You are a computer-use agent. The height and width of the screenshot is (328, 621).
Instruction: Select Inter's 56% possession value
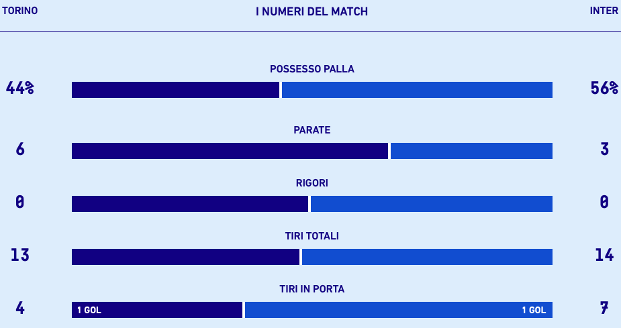[x=604, y=88]
